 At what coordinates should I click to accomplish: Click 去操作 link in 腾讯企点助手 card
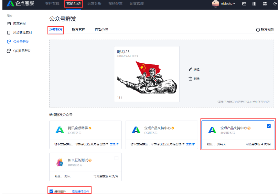[x=114, y=144]
